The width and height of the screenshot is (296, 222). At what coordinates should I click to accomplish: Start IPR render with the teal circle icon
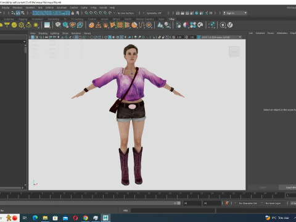197,13
